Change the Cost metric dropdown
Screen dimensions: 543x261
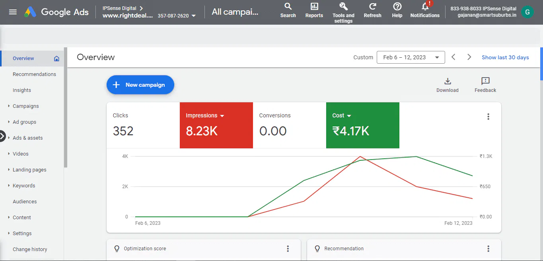[x=349, y=116]
